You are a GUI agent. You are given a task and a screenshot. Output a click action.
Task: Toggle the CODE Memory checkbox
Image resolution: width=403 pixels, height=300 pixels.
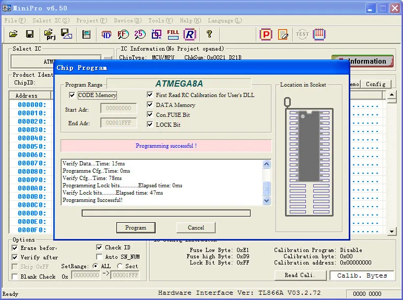[72, 95]
